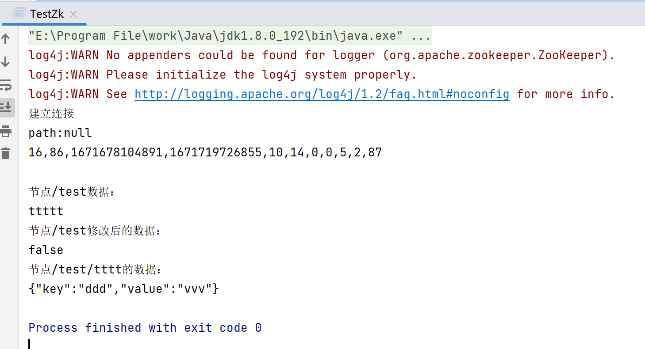Screen dimensions: 645x349
Task: Clear console with trash icon
Action: [x=5, y=153]
